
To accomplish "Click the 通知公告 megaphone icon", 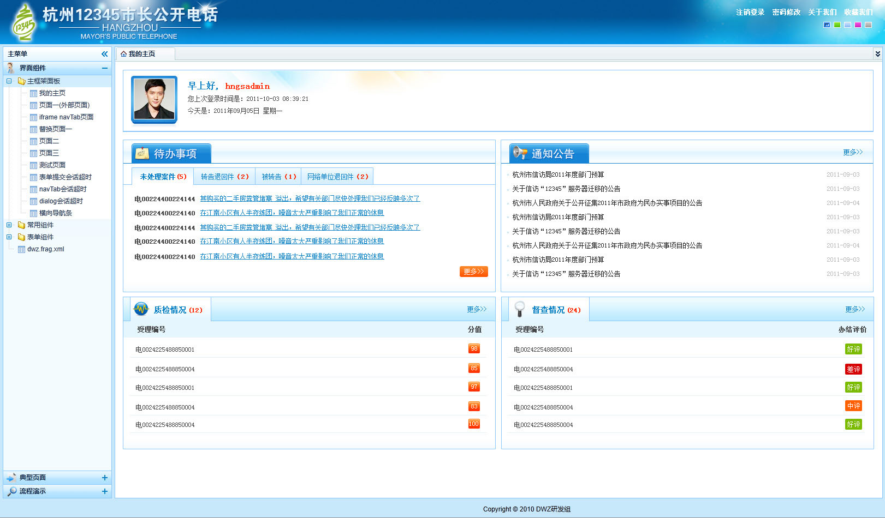I will coord(520,153).
